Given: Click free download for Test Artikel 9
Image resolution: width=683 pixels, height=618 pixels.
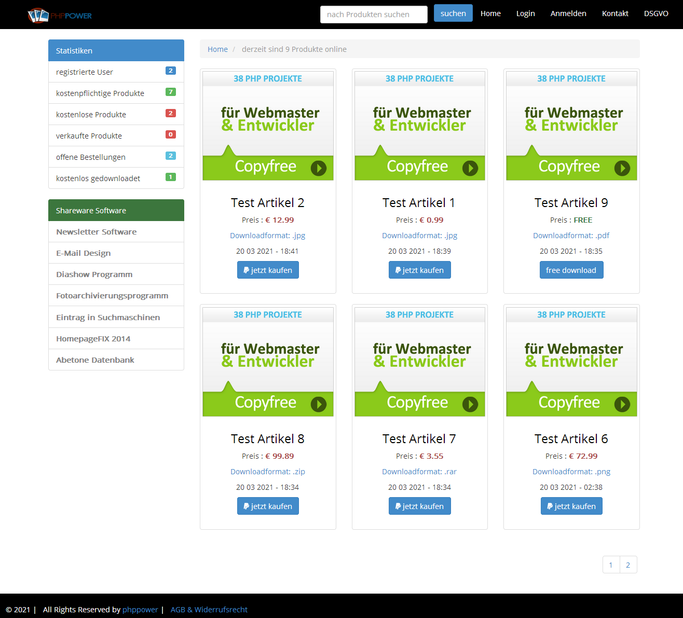Looking at the screenshot, I should (571, 270).
